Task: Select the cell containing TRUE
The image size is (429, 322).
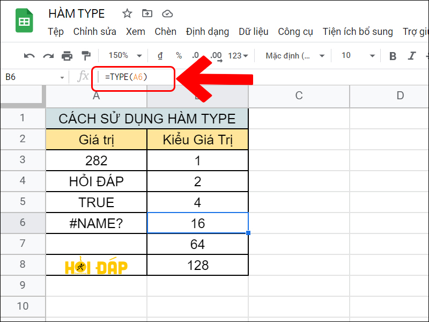Action: coord(97,202)
